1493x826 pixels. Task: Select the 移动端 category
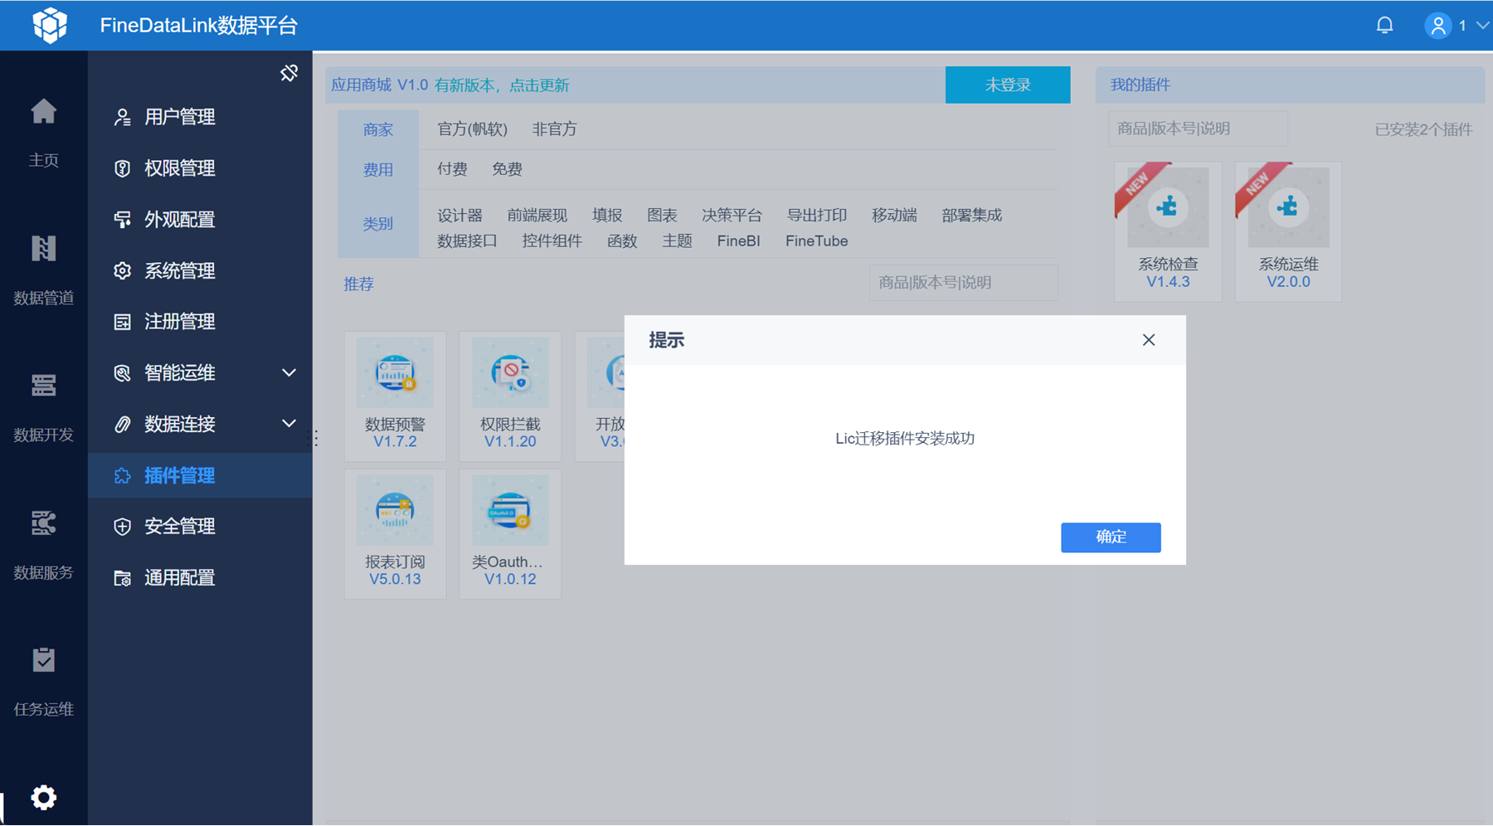pos(894,216)
